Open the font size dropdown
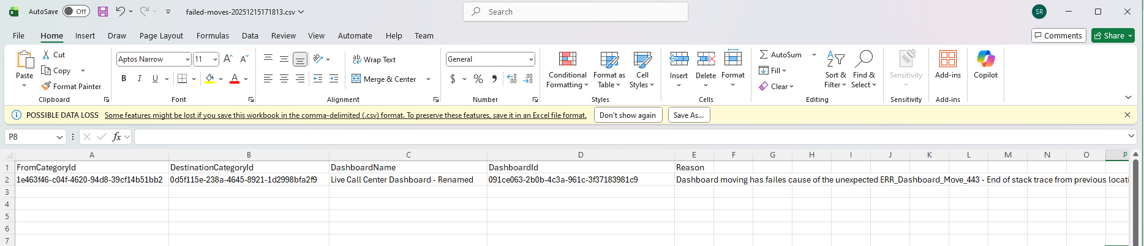This screenshot has width=1144, height=246. pos(215,59)
